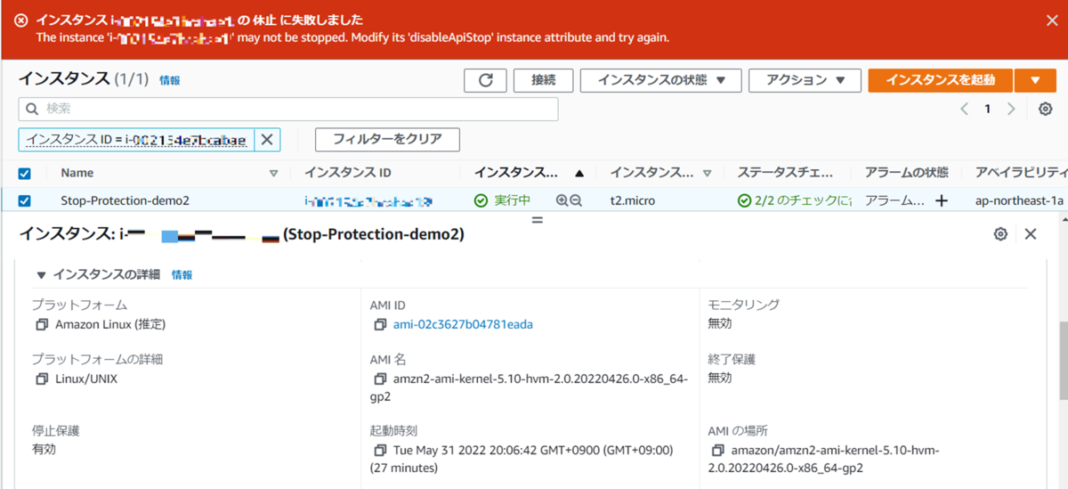Close the instance detail panel
The height and width of the screenshot is (489, 1068).
coord(1031,234)
